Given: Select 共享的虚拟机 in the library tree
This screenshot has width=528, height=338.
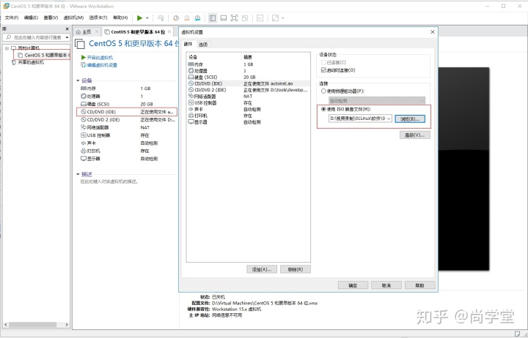Looking at the screenshot, I should [x=28, y=62].
